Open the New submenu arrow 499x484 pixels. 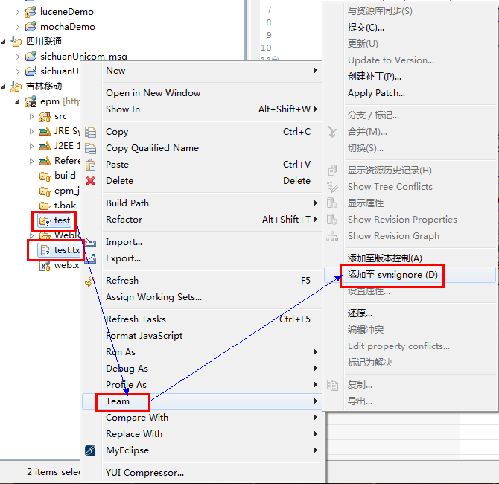click(315, 70)
